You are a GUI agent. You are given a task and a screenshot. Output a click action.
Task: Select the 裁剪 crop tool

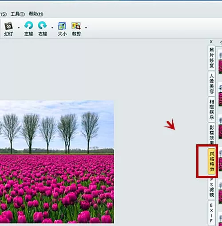coord(76,29)
